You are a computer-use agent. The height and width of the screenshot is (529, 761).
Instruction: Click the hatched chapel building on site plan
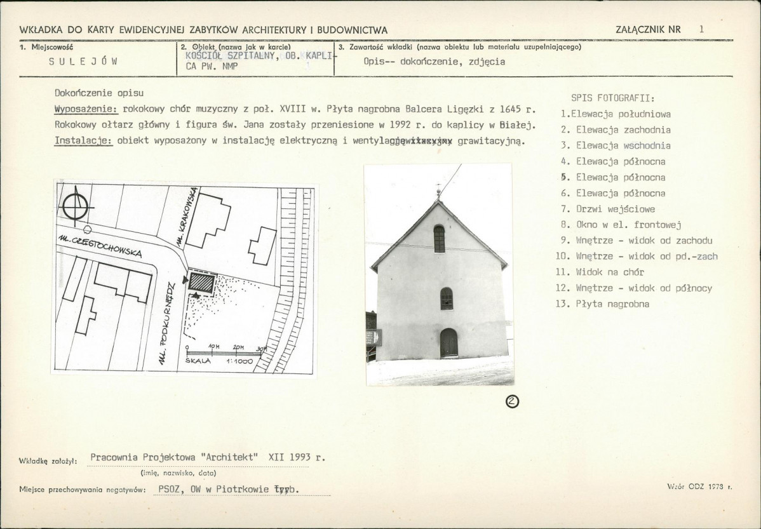pos(202,283)
